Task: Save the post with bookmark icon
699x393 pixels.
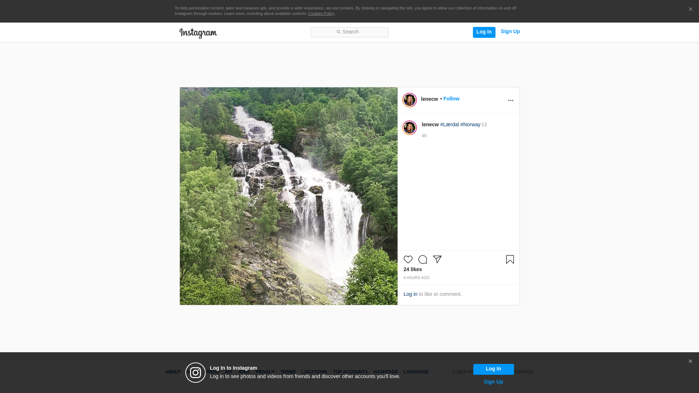Action: point(510,259)
